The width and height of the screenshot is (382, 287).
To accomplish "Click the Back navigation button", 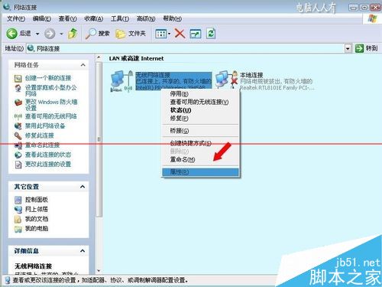I will [18, 34].
